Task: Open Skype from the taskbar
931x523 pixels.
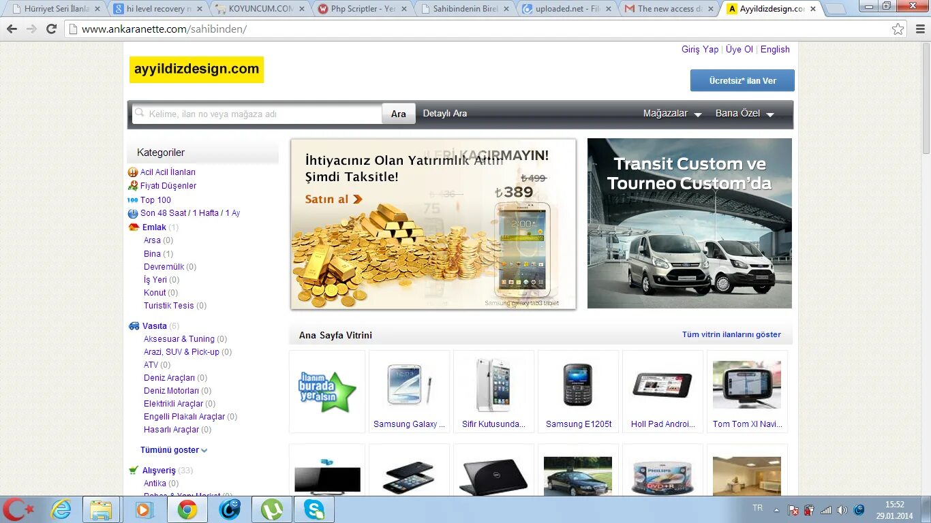Action: (314, 509)
